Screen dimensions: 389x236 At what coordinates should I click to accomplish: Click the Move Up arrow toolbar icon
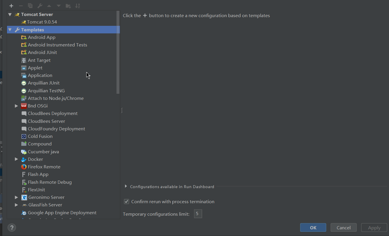49,6
